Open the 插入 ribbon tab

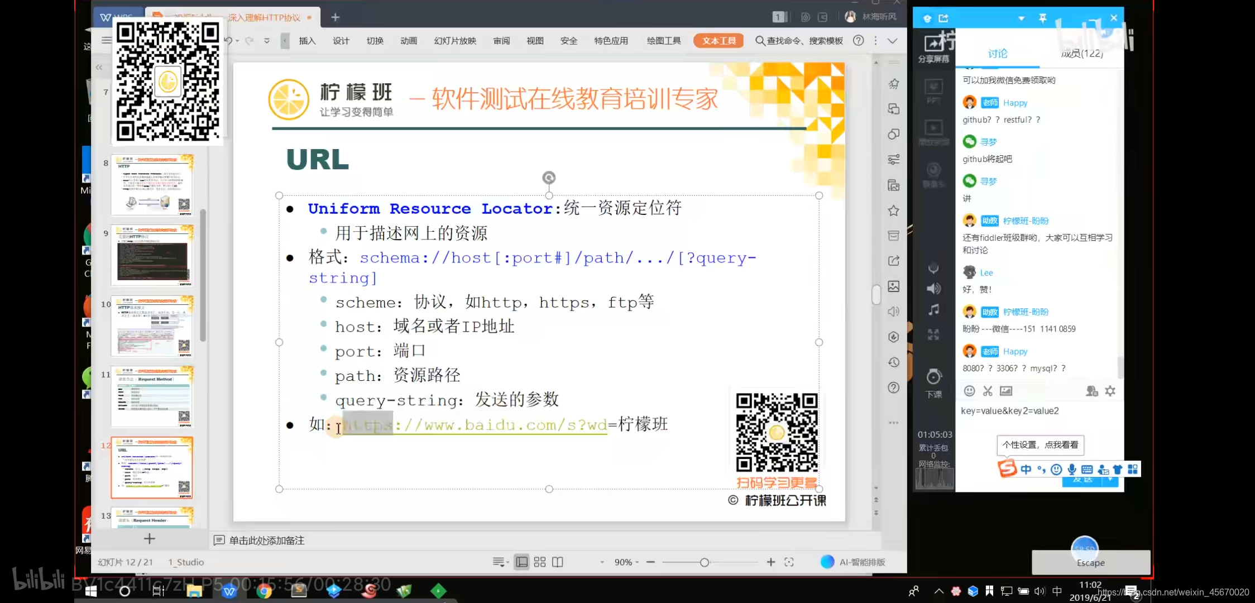pyautogui.click(x=307, y=41)
